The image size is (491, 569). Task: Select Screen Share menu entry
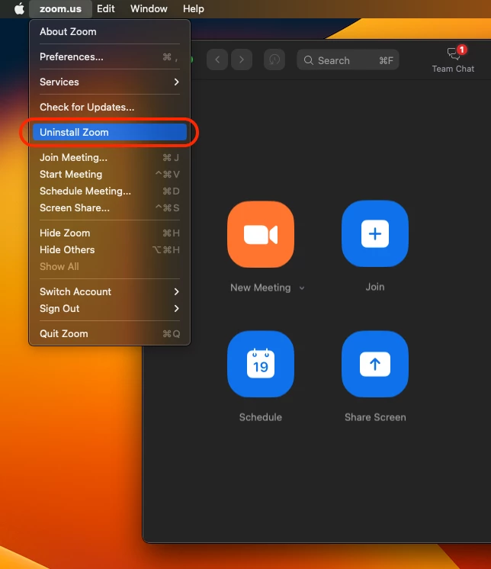click(110, 208)
